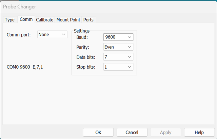Open the Stop bits dropdown showing 1
The width and height of the screenshot is (217, 139).
(x=118, y=67)
